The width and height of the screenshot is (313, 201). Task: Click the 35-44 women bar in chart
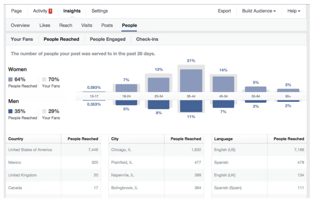click(x=191, y=81)
